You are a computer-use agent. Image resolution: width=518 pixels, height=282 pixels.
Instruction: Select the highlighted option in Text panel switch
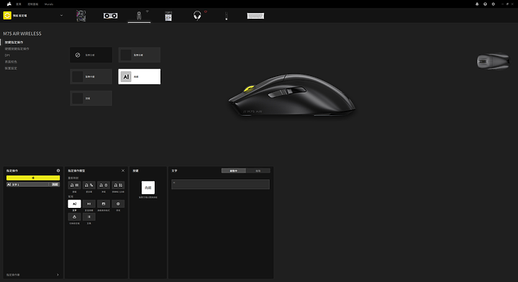234,170
